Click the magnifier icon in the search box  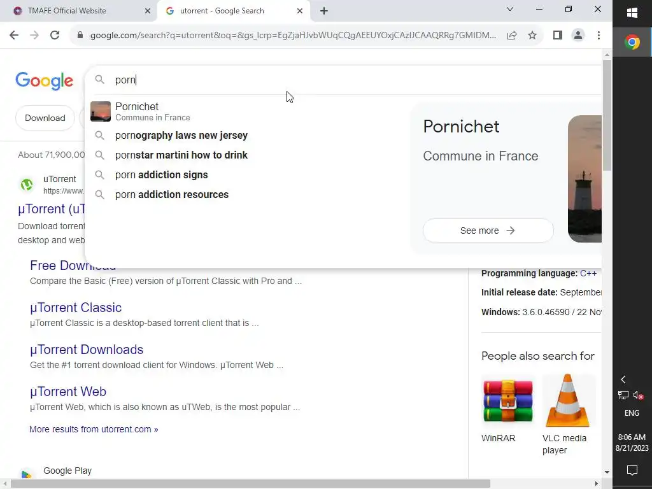pyautogui.click(x=99, y=80)
